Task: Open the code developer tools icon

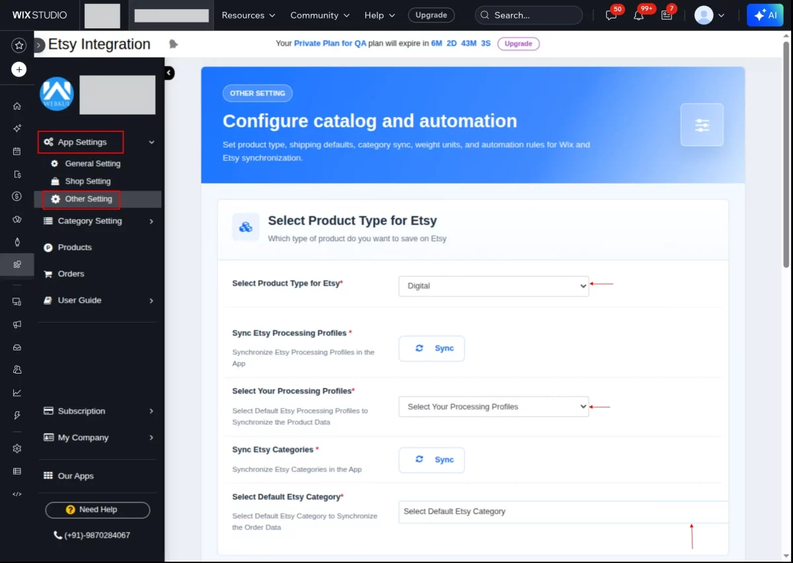Action: pyautogui.click(x=17, y=494)
